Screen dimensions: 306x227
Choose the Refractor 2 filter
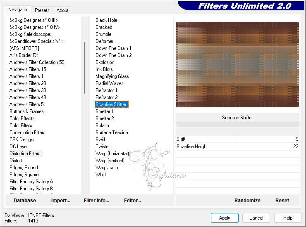point(107,97)
